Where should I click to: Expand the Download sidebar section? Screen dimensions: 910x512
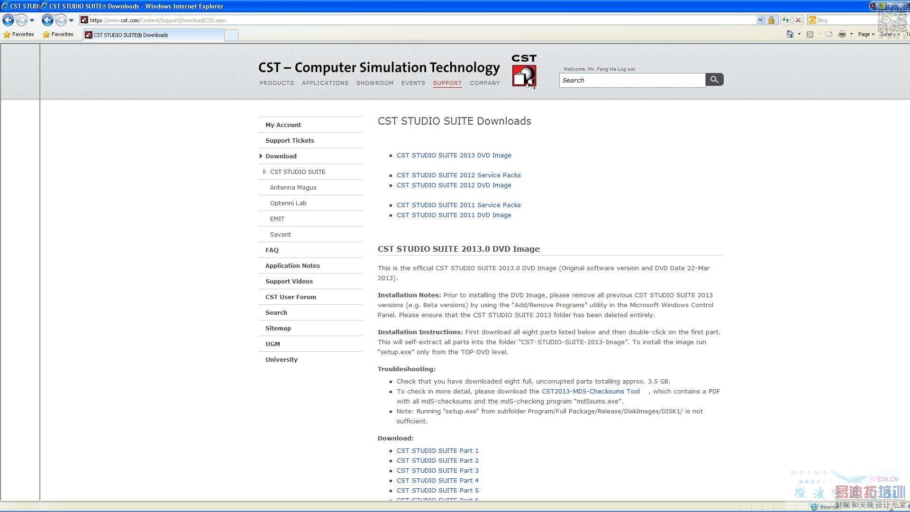tap(261, 156)
